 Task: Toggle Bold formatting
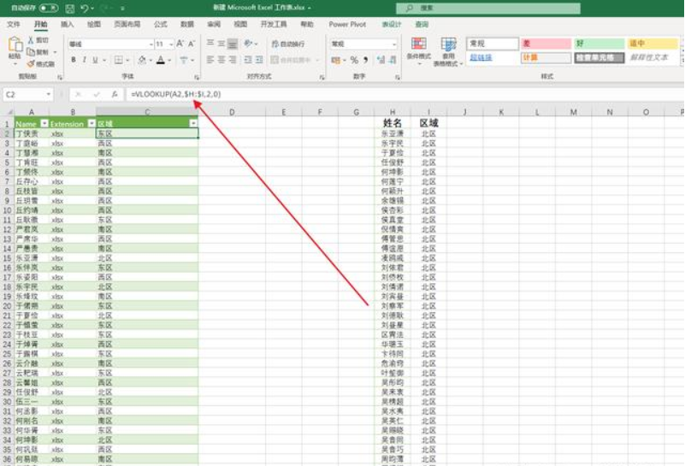pos(73,60)
